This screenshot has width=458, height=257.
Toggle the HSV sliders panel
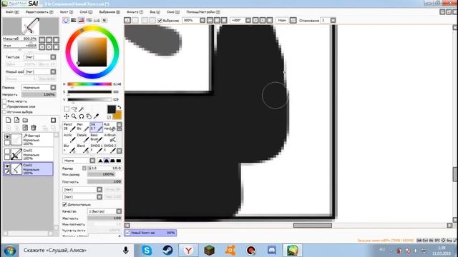tap(81, 20)
